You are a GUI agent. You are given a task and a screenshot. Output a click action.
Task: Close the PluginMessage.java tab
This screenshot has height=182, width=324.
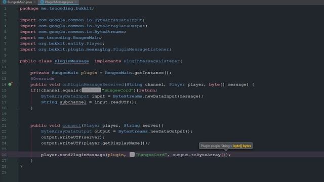(x=76, y=2)
